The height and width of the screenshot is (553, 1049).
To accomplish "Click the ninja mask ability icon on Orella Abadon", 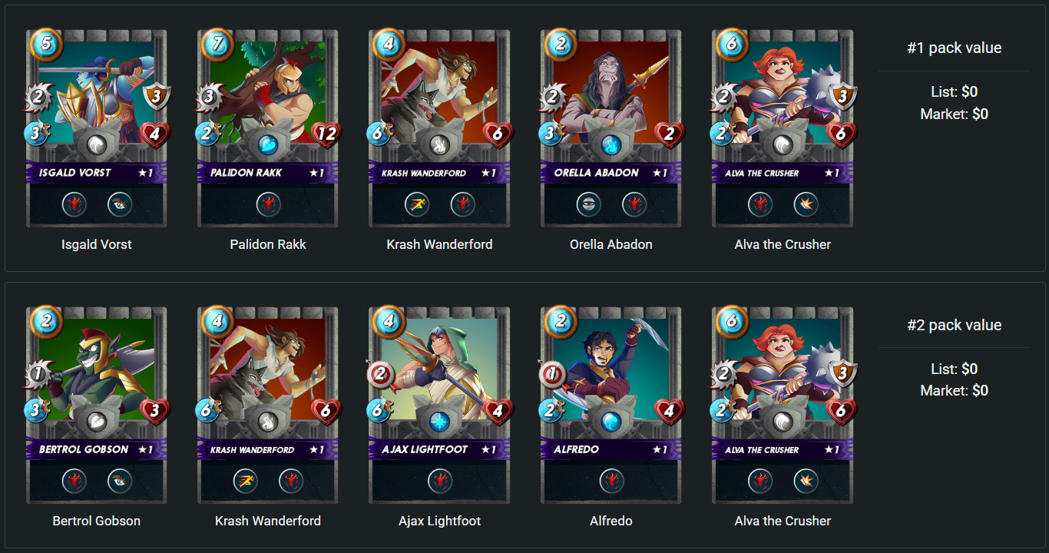I will 589,204.
